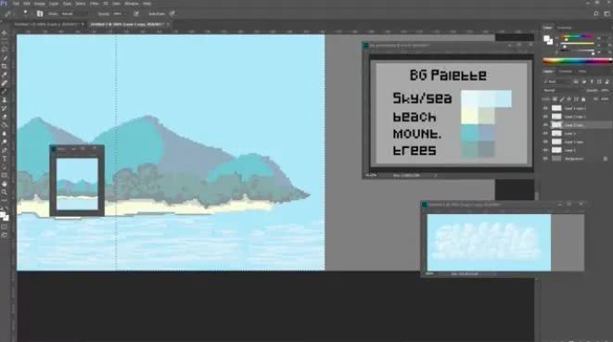Open Layers panel Opacity dropdown
This screenshot has height=342, width=613.
pos(605,90)
